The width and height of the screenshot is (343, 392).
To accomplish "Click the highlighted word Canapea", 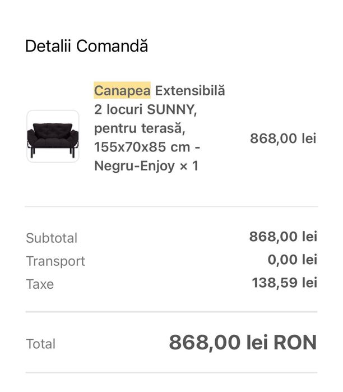I will tap(122, 90).
